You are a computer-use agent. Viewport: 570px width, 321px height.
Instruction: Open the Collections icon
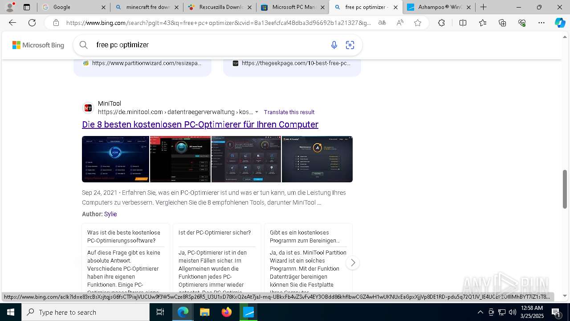(502, 23)
